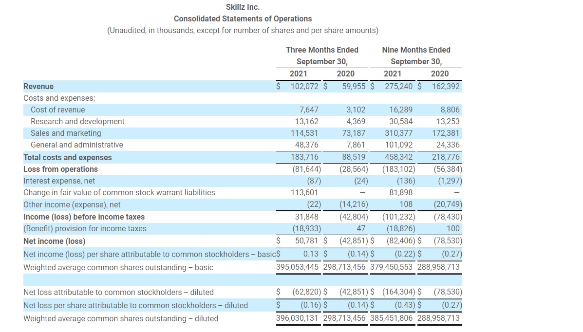Click research and development value 13,162
Viewport: 583px width, 332px height.
point(307,122)
